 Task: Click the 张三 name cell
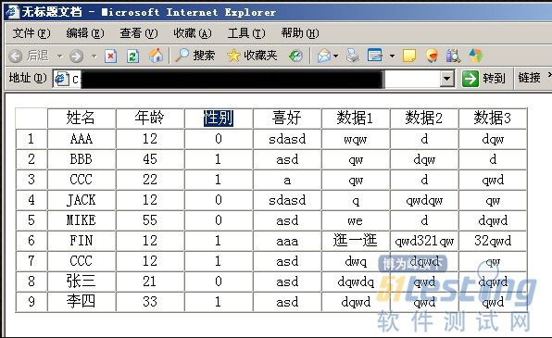pos(82,282)
